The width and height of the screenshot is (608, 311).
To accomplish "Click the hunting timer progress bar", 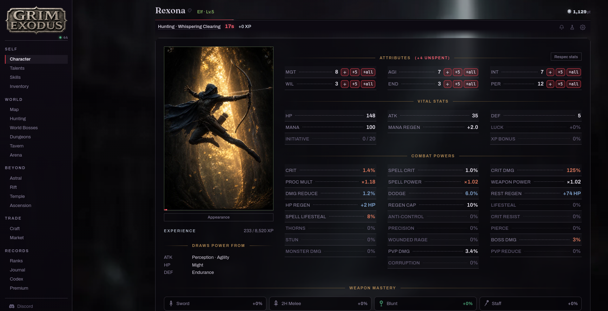I will coord(372,20).
